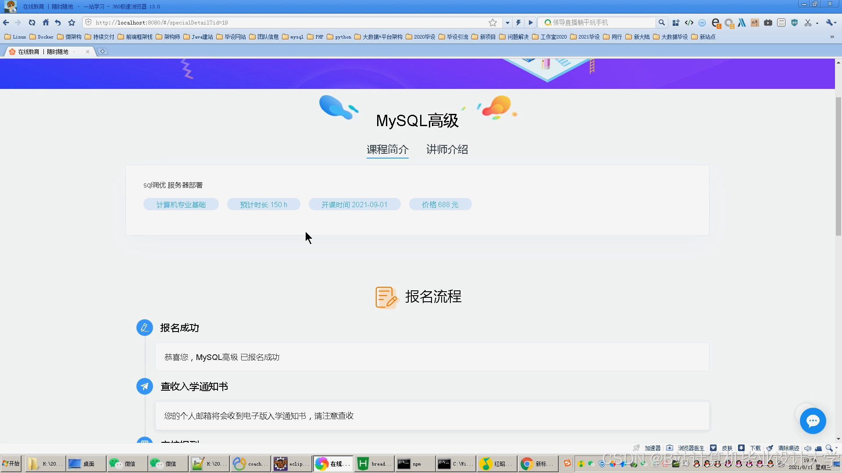This screenshot has width=842, height=473.
Task: Click the 开课时间 2021-09-01 tag
Action: click(354, 205)
